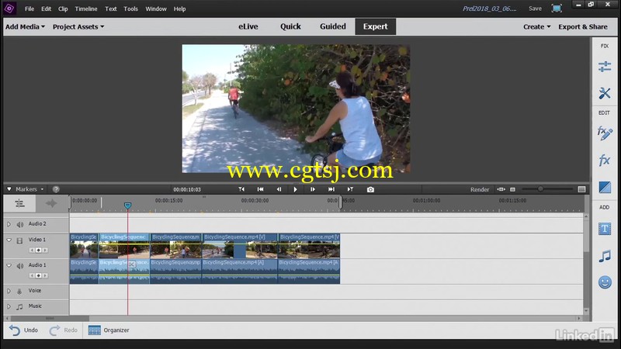Click the scissors split icon on playhead
The height and width of the screenshot is (349, 621).
coord(132,264)
